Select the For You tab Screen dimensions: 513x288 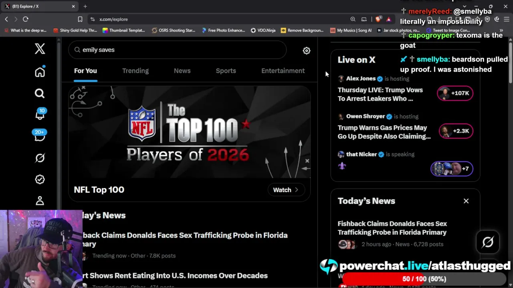click(x=85, y=71)
